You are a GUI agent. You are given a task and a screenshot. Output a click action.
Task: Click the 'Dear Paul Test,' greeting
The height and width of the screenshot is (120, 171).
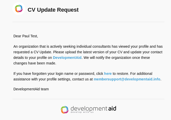point(26,36)
